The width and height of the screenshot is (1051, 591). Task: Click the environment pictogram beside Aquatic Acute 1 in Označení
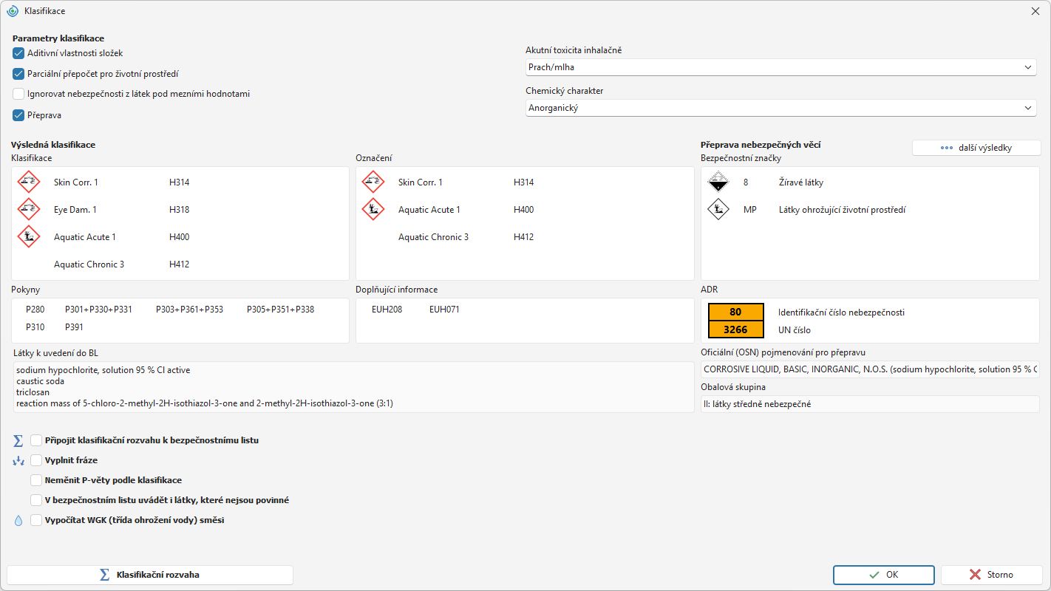(373, 209)
